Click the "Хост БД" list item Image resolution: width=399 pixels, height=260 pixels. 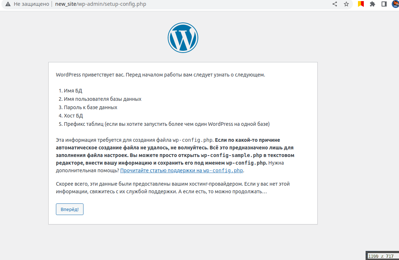73,116
